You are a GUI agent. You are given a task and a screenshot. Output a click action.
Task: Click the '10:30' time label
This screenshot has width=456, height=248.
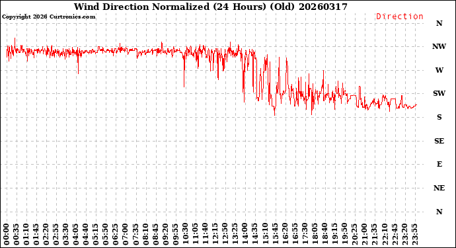point(185,234)
